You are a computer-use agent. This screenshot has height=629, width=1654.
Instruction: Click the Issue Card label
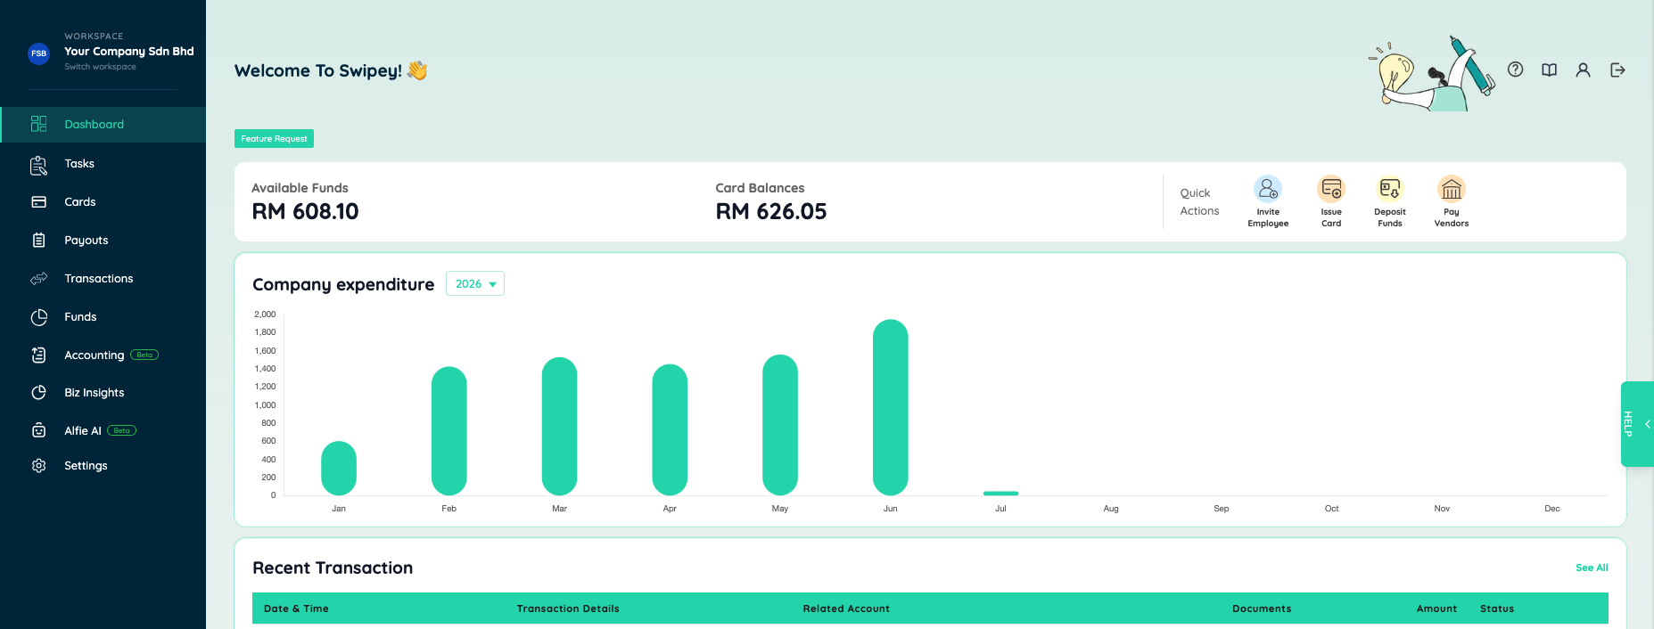coord(1331,217)
